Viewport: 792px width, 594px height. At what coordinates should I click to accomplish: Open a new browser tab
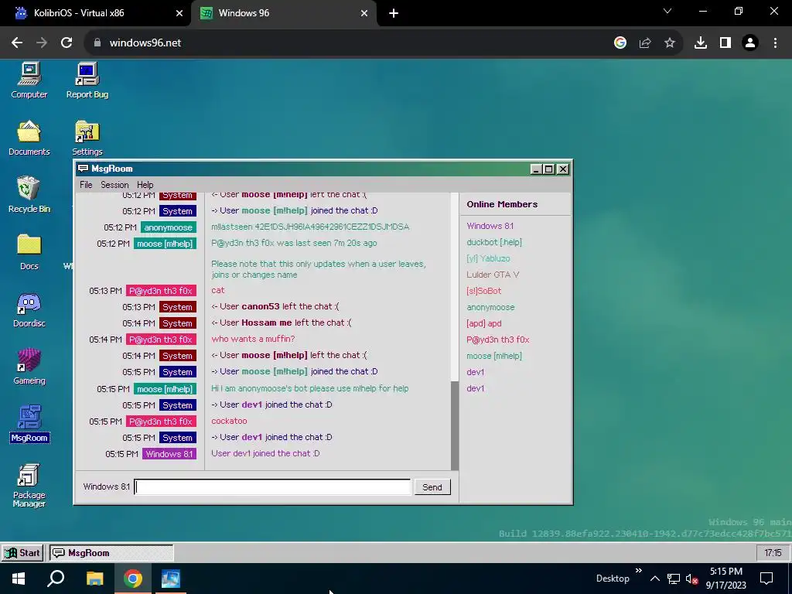pos(394,13)
